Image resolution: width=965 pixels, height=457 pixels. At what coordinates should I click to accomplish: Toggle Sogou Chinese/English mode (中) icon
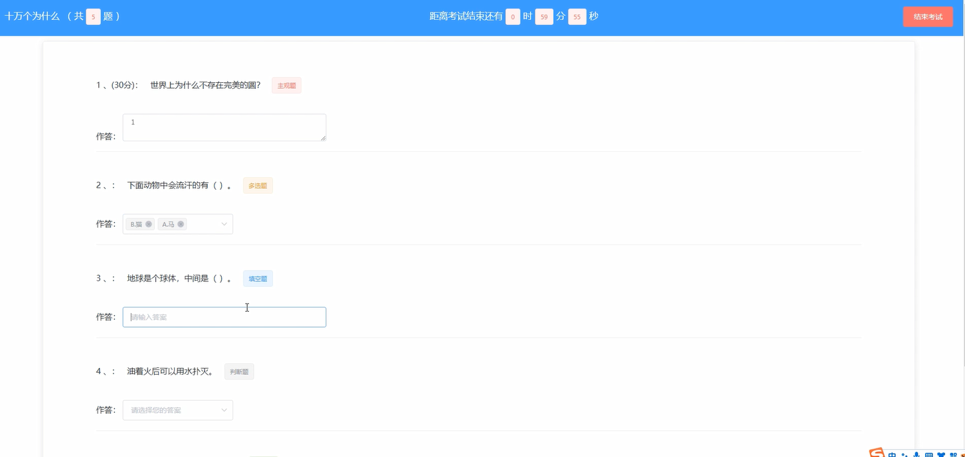pos(892,454)
